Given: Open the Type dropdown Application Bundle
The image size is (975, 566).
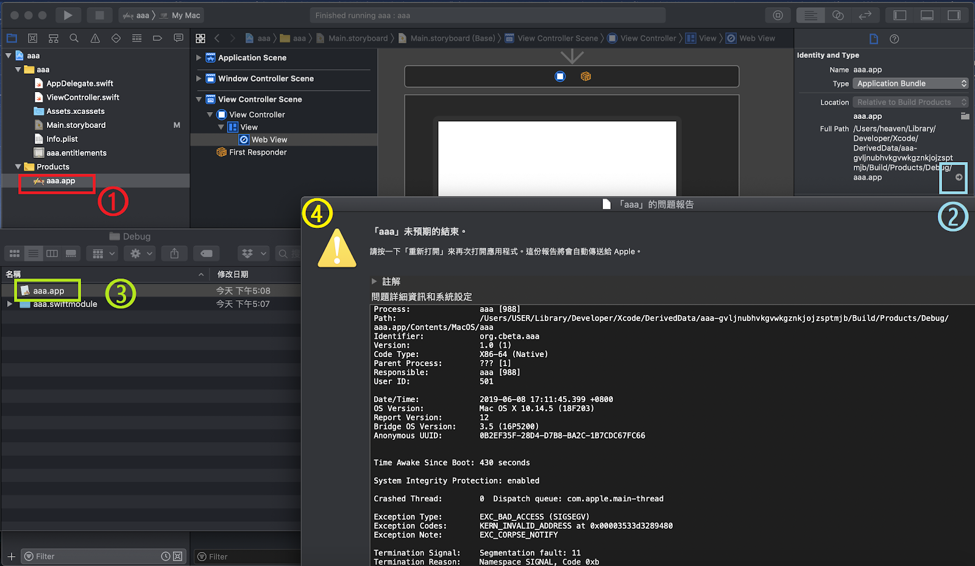Looking at the screenshot, I should pyautogui.click(x=910, y=83).
